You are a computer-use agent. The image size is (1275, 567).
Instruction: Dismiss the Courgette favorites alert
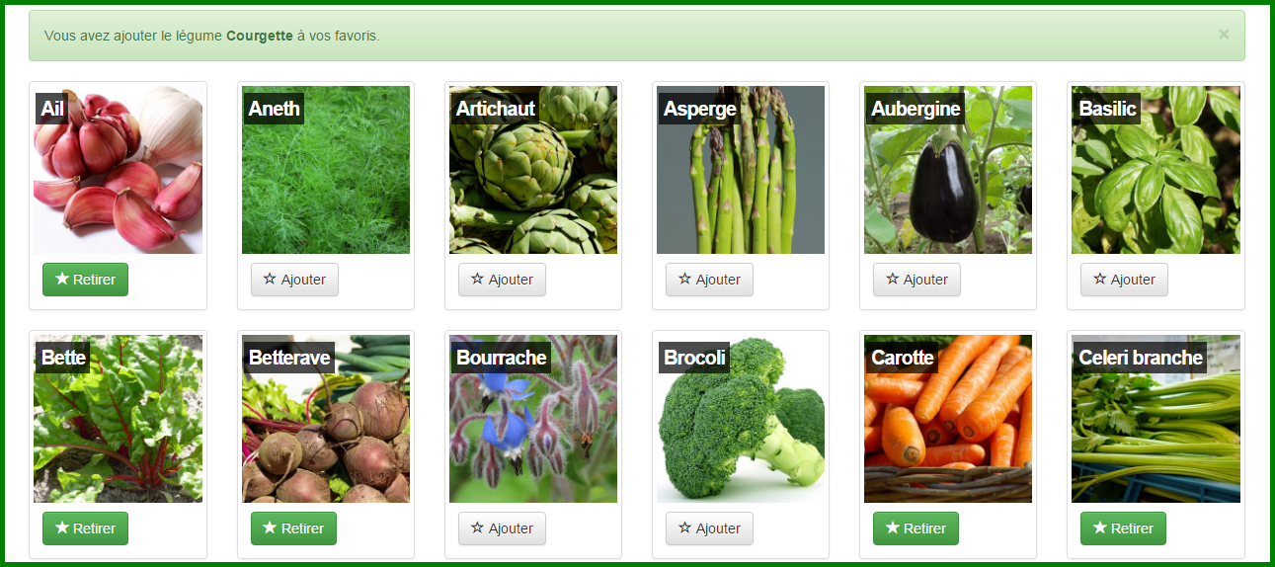tap(1224, 35)
